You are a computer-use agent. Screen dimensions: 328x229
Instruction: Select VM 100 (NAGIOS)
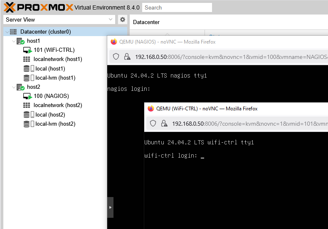tap(51, 96)
